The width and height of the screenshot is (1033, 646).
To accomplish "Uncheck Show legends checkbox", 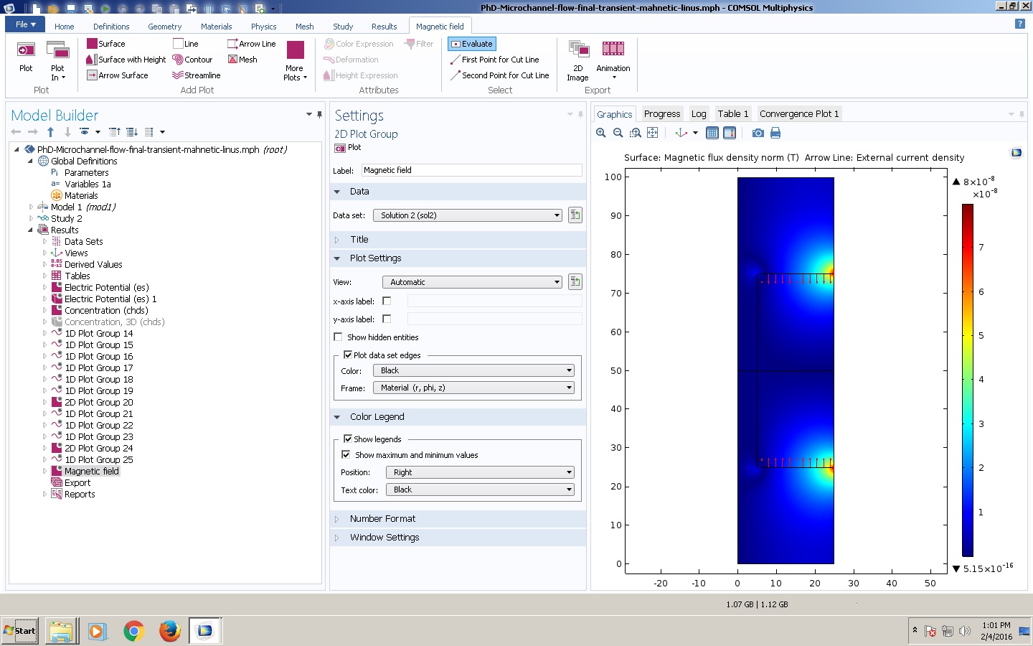I will [x=348, y=439].
